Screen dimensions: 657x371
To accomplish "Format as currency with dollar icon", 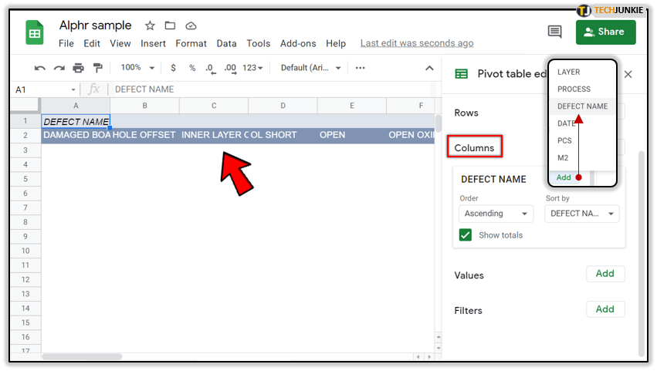I will (x=173, y=68).
